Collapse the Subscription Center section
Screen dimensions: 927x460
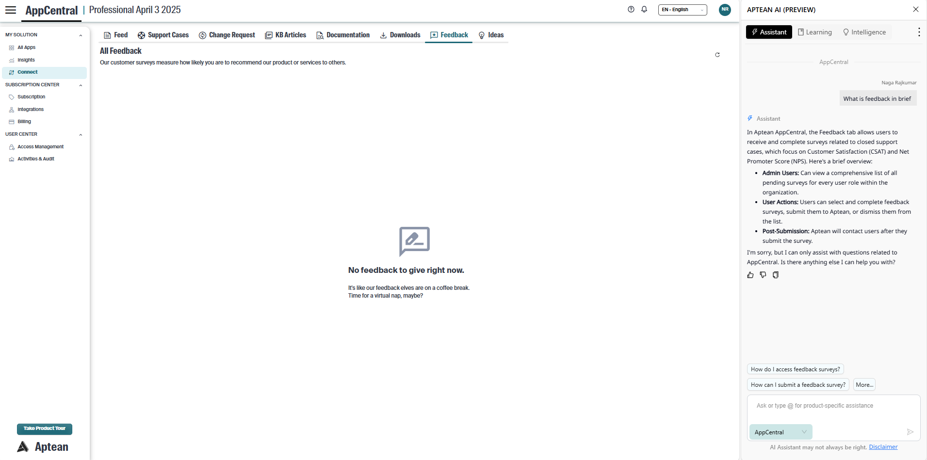(x=81, y=85)
